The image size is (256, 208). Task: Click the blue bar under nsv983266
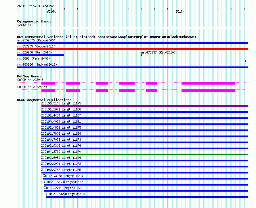coord(132,67)
